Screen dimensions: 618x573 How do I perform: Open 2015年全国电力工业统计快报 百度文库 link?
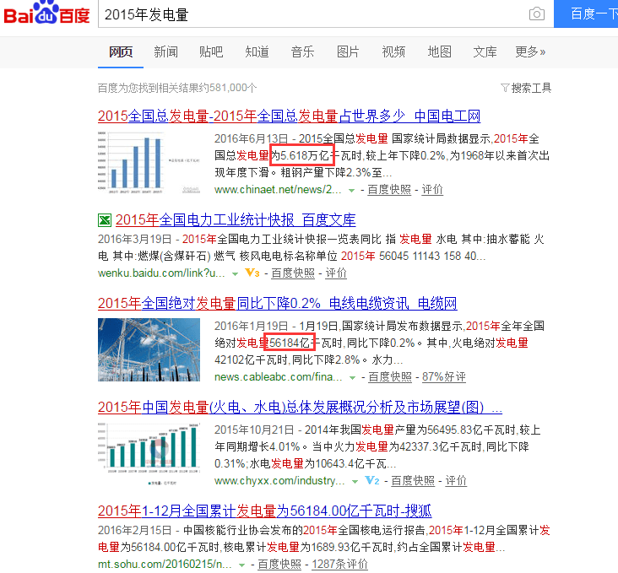tap(236, 220)
